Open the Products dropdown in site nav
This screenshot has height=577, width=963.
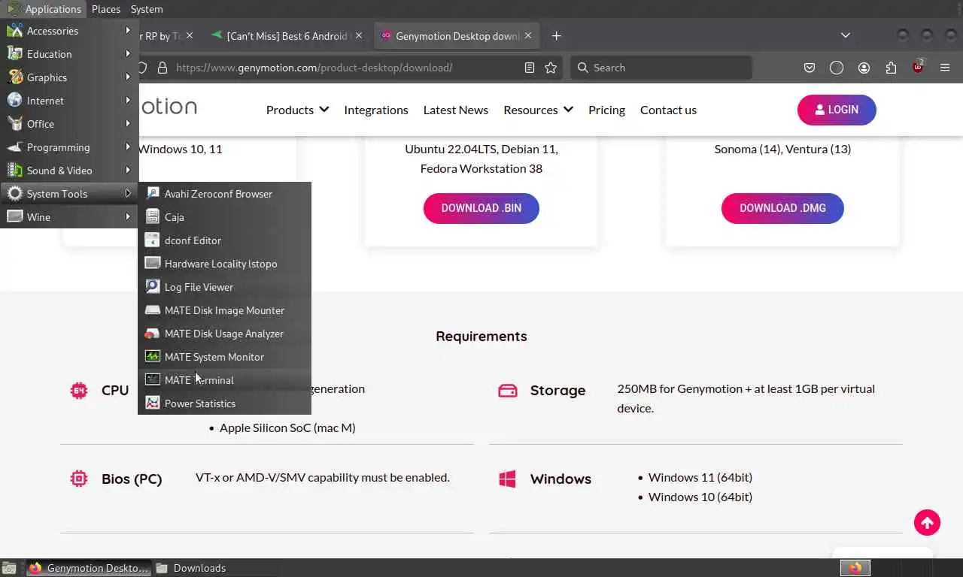point(297,110)
